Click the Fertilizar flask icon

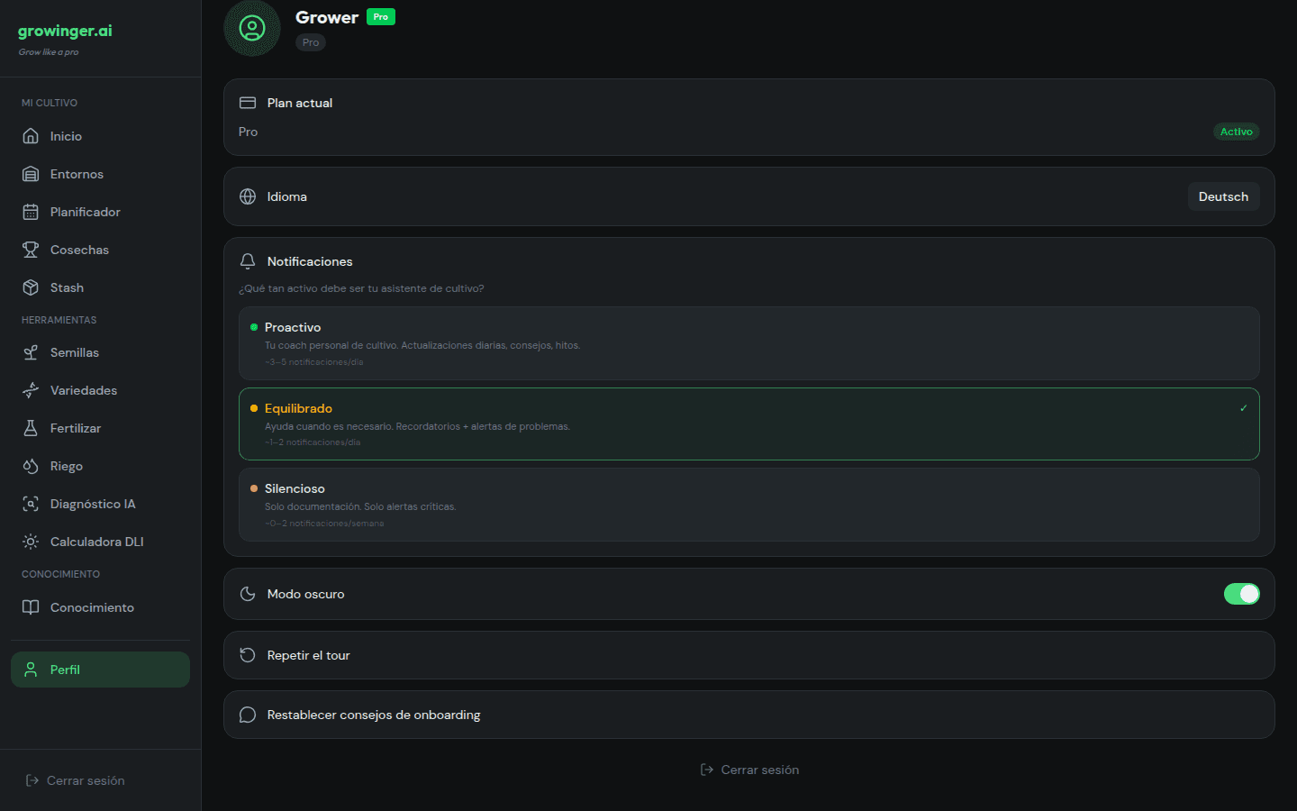31,428
